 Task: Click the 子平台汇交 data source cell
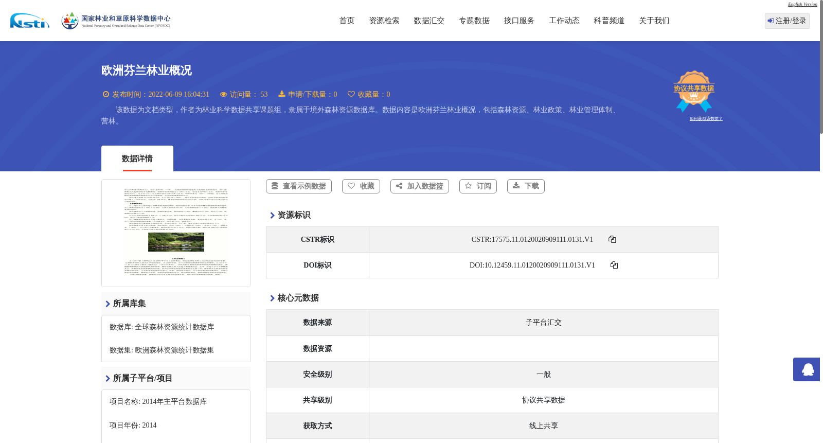point(544,323)
